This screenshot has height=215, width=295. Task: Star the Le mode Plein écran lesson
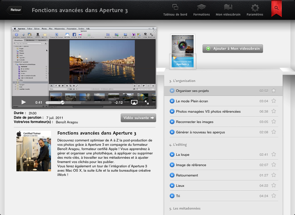pyautogui.click(x=274, y=101)
